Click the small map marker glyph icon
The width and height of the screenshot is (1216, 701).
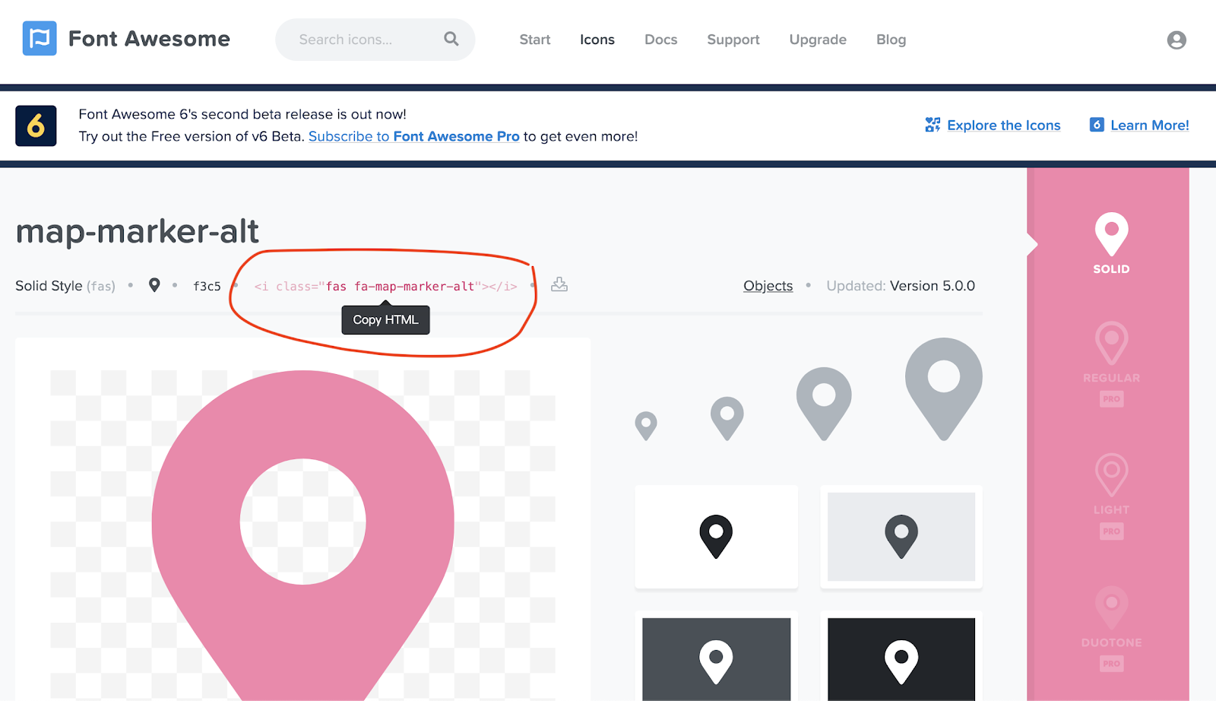point(154,285)
